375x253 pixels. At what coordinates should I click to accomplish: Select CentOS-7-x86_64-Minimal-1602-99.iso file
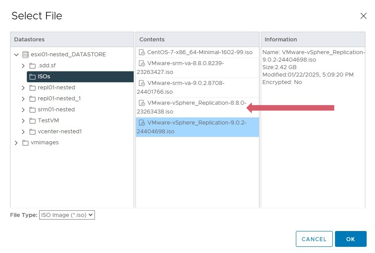click(197, 52)
